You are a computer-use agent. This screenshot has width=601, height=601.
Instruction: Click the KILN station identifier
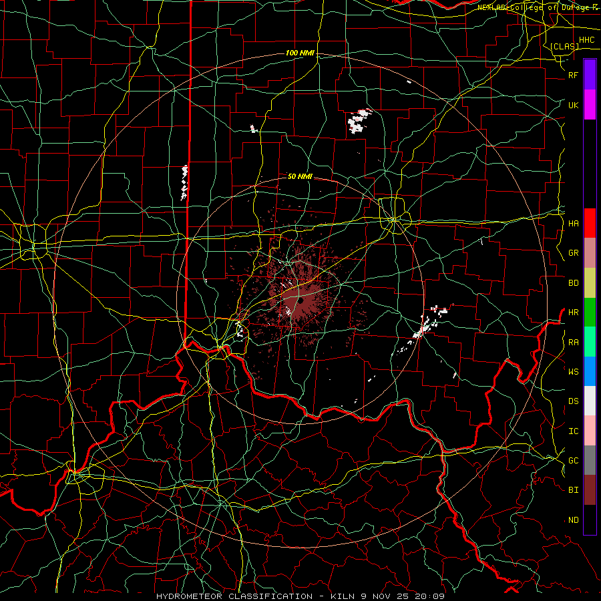pos(343,596)
